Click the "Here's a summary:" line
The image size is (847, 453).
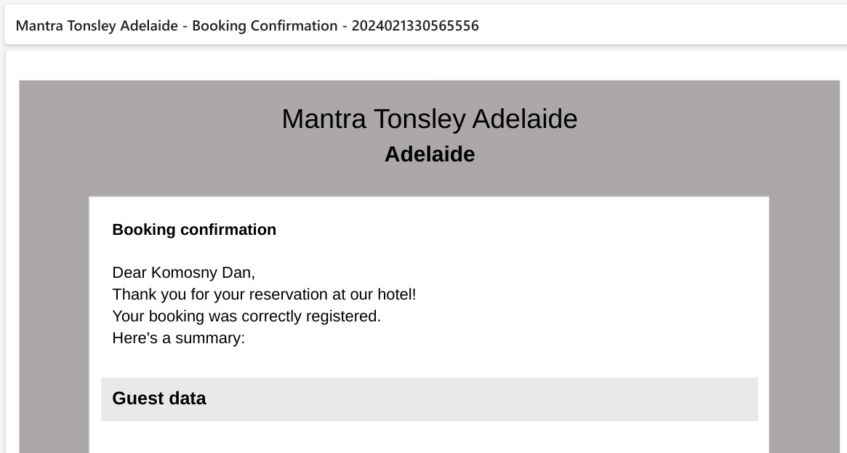(x=178, y=338)
